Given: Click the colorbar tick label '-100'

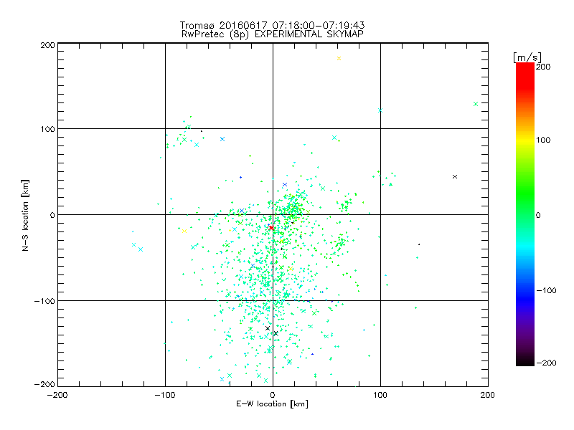Looking at the screenshot, I should (546, 290).
